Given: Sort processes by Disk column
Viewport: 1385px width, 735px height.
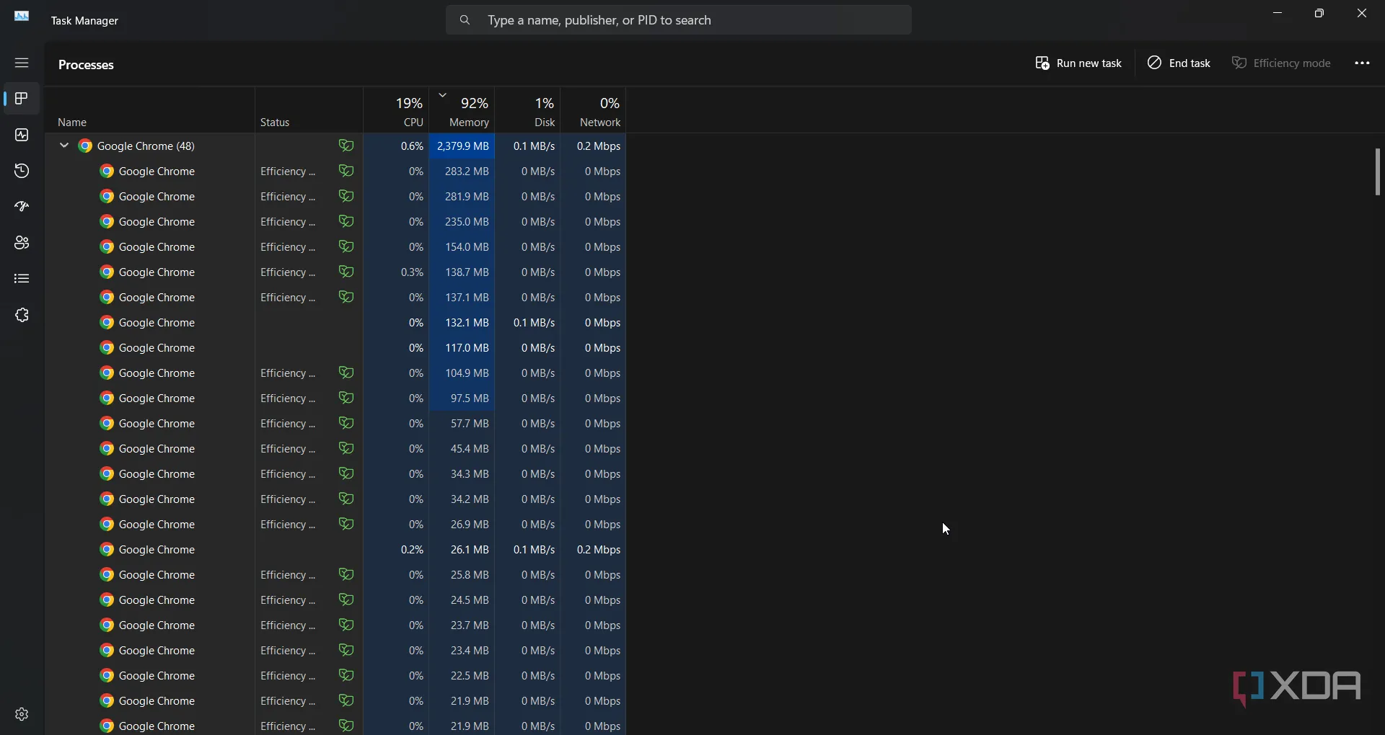Looking at the screenshot, I should 528,110.
